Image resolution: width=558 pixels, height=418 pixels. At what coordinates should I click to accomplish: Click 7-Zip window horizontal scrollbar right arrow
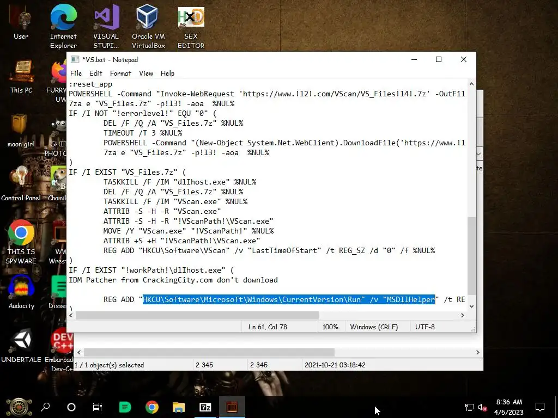(x=477, y=352)
